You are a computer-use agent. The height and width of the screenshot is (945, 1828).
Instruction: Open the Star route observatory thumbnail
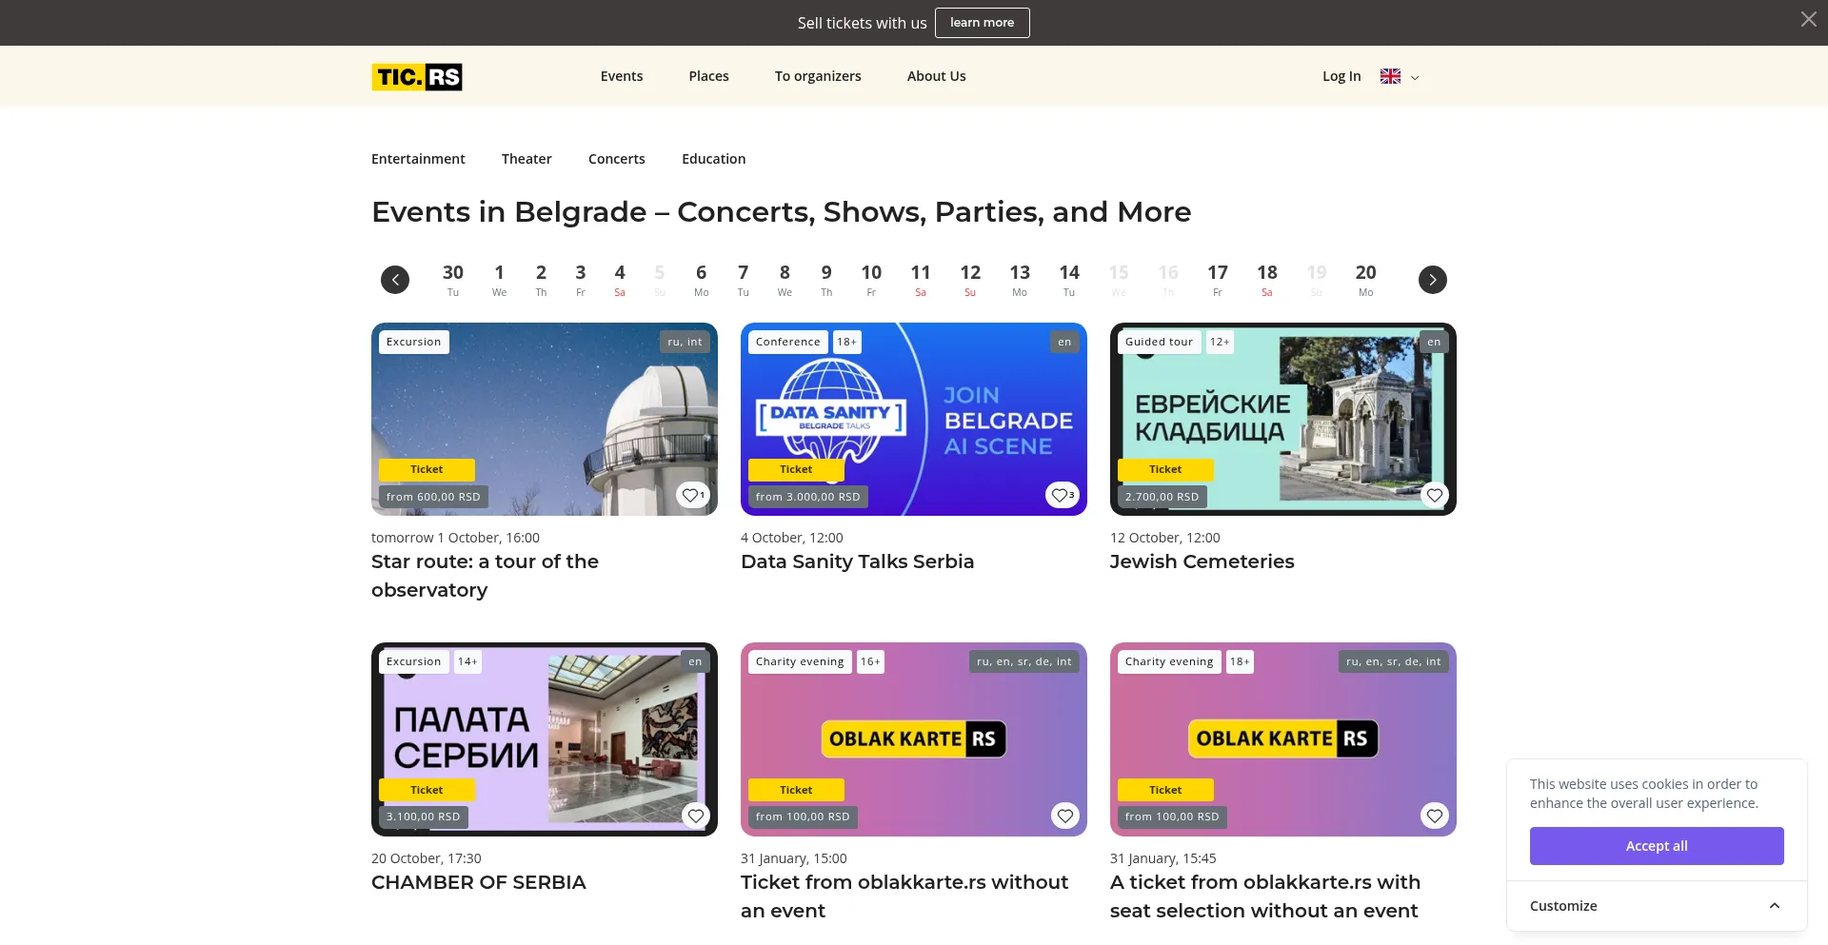[545, 419]
